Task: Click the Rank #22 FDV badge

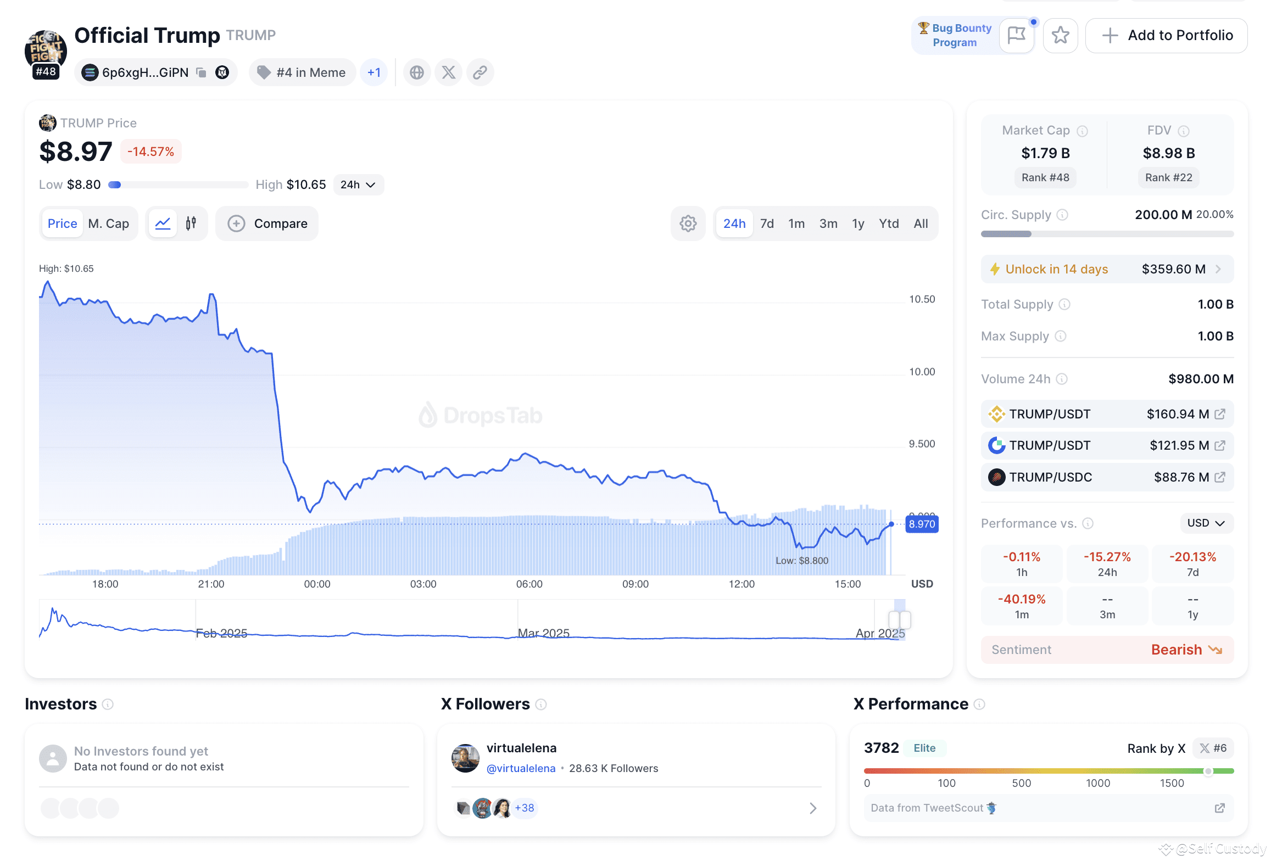Action: click(x=1169, y=177)
